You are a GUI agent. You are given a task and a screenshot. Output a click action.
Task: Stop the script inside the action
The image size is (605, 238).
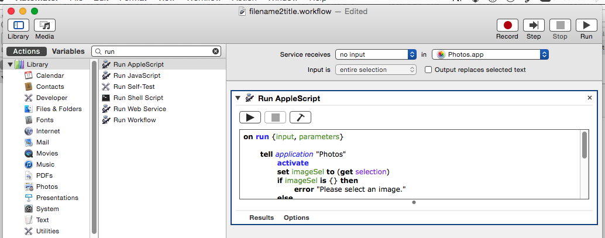tap(275, 118)
